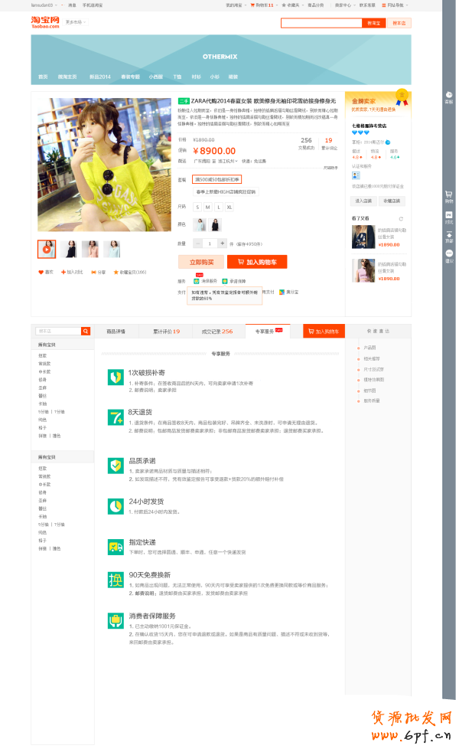Open 客服 in the floating sidebar

point(449,97)
